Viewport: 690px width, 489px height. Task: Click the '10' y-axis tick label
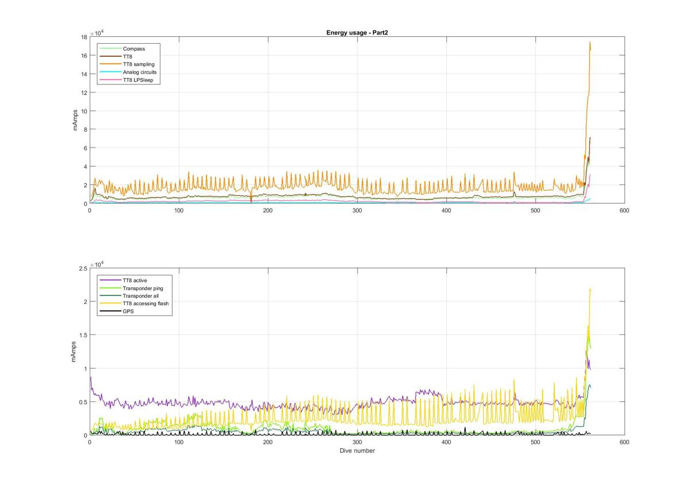point(83,111)
